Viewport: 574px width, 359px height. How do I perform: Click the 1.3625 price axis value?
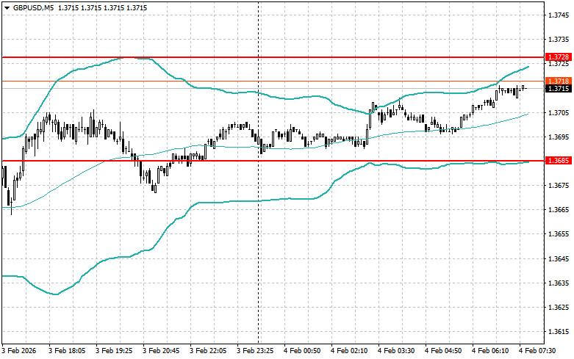coord(559,308)
